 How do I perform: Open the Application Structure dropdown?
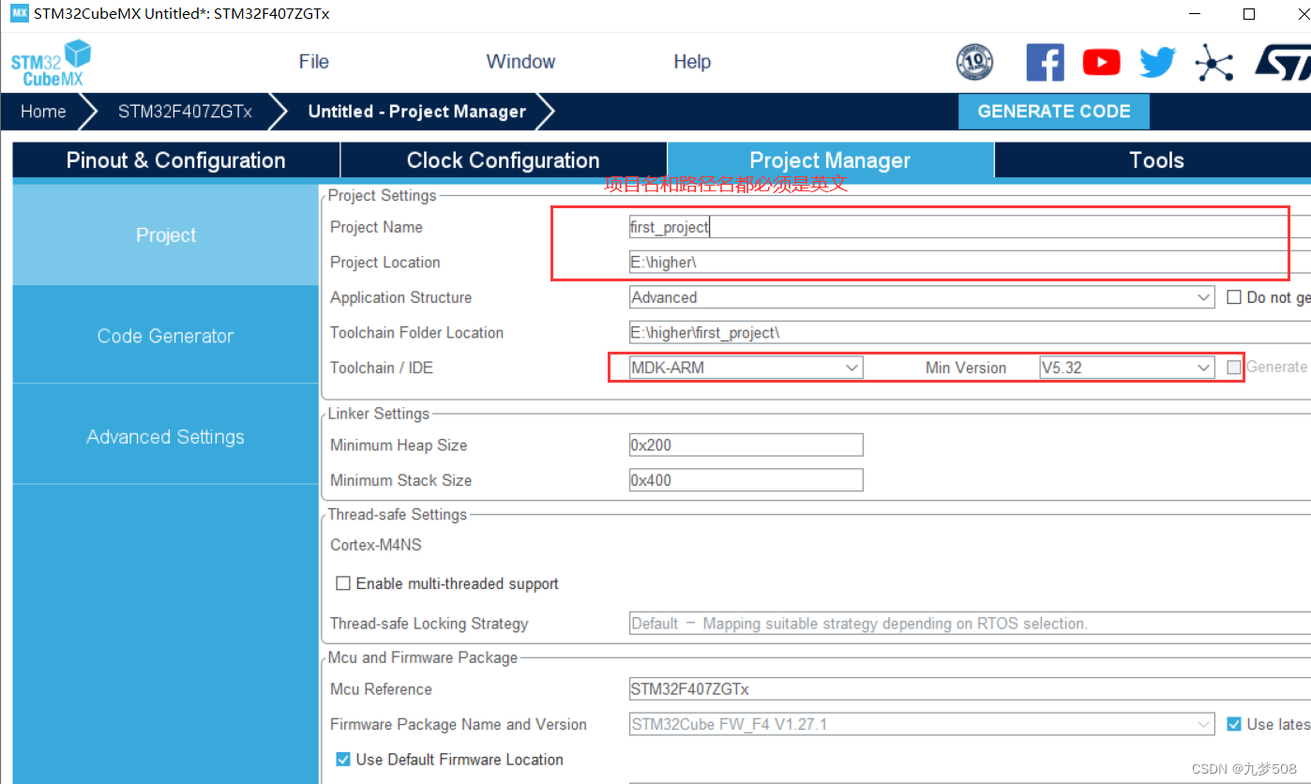click(922, 297)
